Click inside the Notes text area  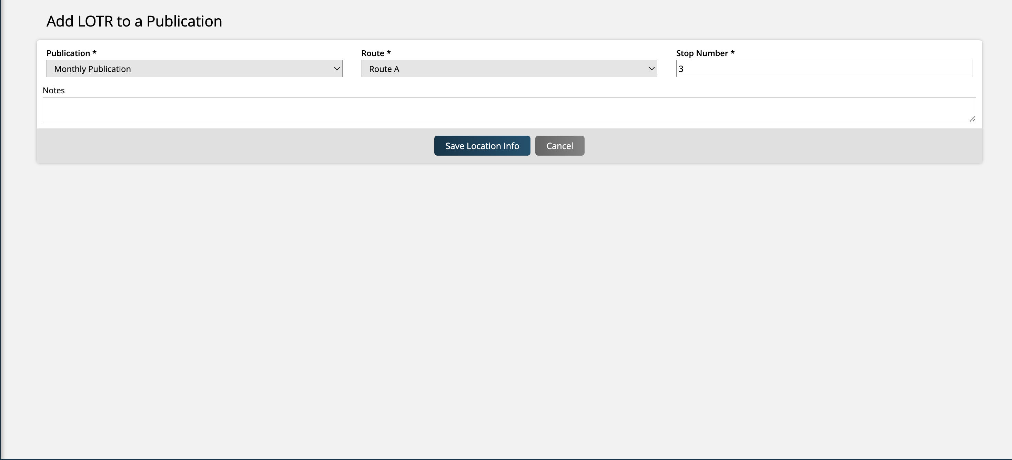509,109
